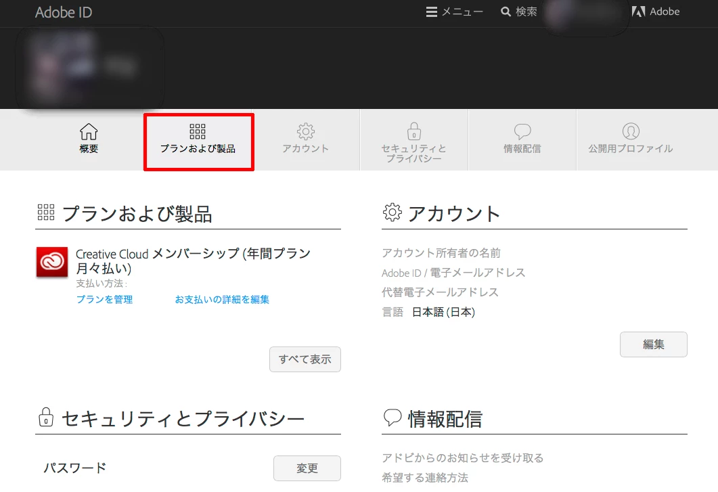Image resolution: width=718 pixels, height=492 pixels.
Task: Click the profile person icon in the tab bar
Action: [x=631, y=131]
